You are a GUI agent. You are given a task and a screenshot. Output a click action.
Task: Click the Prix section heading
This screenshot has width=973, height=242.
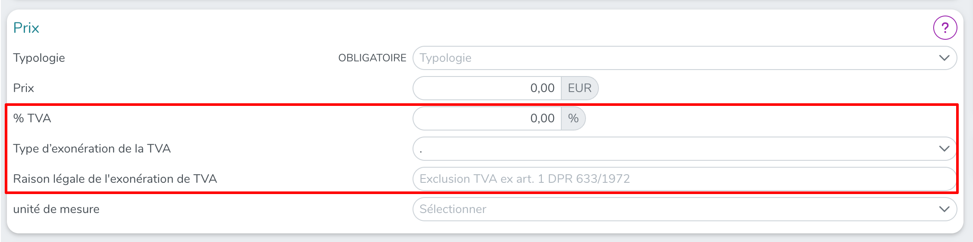[x=26, y=28]
